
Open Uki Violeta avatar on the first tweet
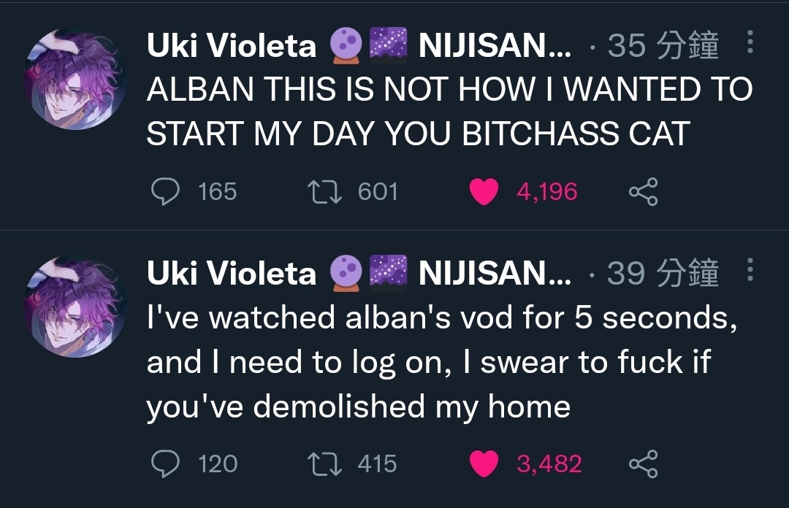[75, 79]
